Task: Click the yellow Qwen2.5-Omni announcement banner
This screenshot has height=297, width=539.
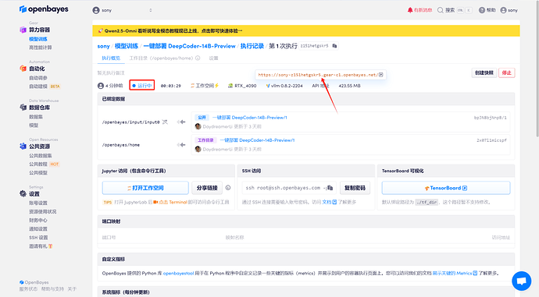Action: [x=306, y=31]
